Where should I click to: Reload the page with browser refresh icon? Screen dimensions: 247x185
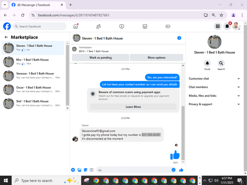pos(23,15)
